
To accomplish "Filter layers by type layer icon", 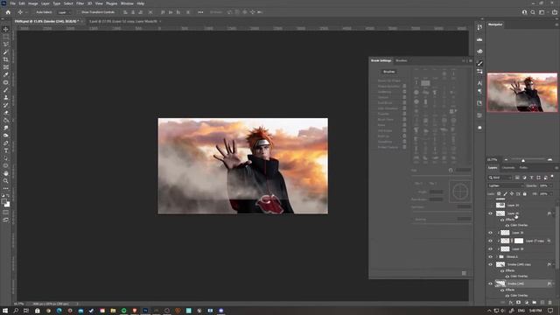I will [531, 178].
